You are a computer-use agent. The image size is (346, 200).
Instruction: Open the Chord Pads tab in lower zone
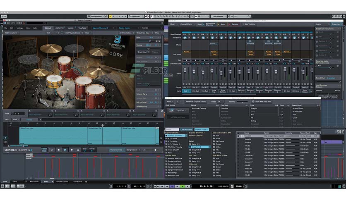[x=78, y=182]
